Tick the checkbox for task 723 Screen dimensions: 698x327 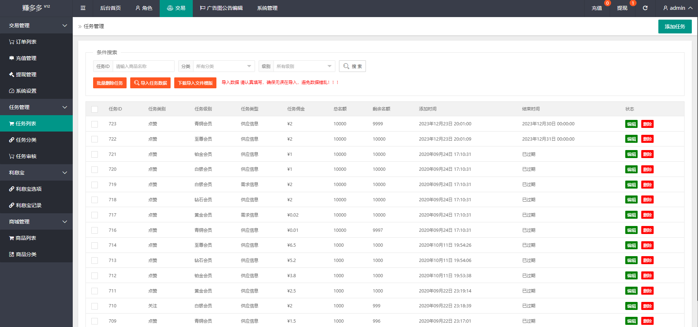[x=95, y=124]
